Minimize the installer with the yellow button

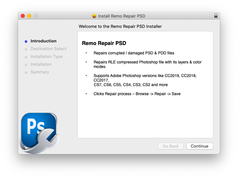[29, 16]
